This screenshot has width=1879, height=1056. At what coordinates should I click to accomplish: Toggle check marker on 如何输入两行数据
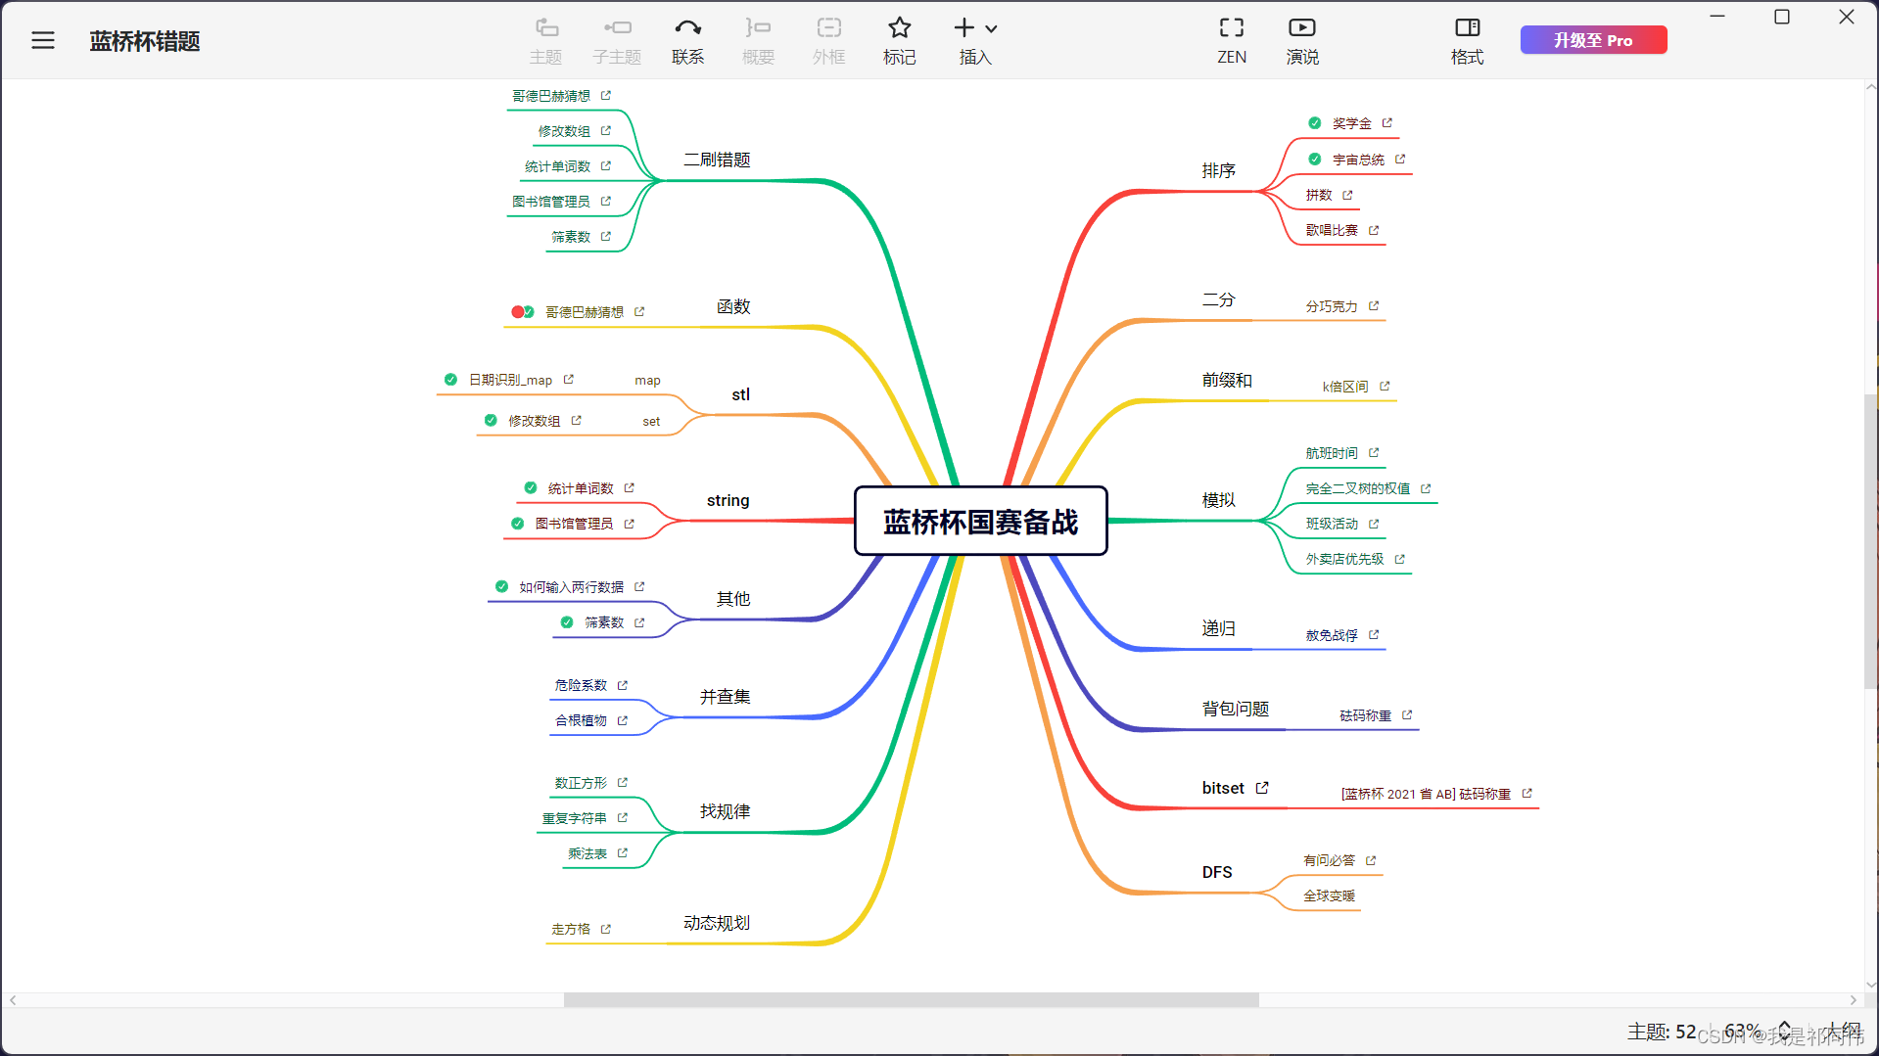pyautogui.click(x=501, y=587)
